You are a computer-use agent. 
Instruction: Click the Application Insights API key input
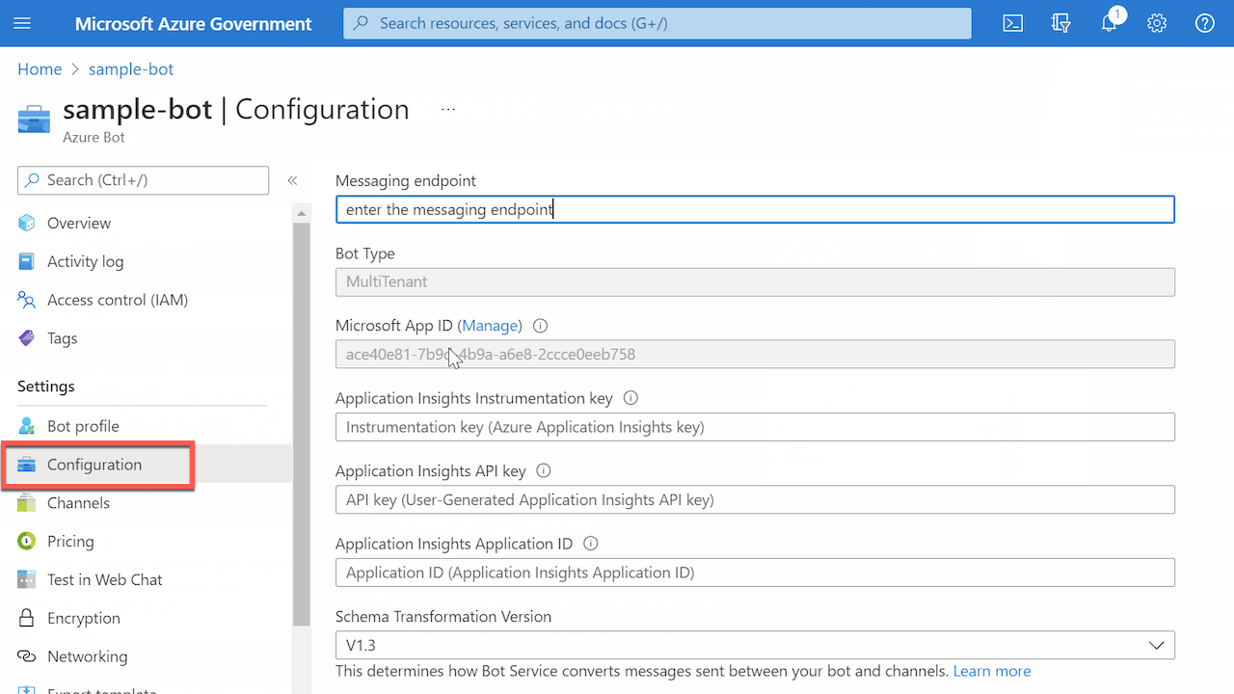coord(755,499)
